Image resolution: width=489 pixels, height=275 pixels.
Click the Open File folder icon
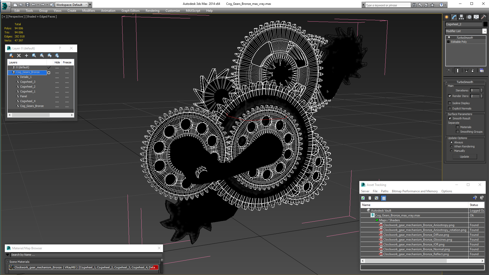[21, 5]
